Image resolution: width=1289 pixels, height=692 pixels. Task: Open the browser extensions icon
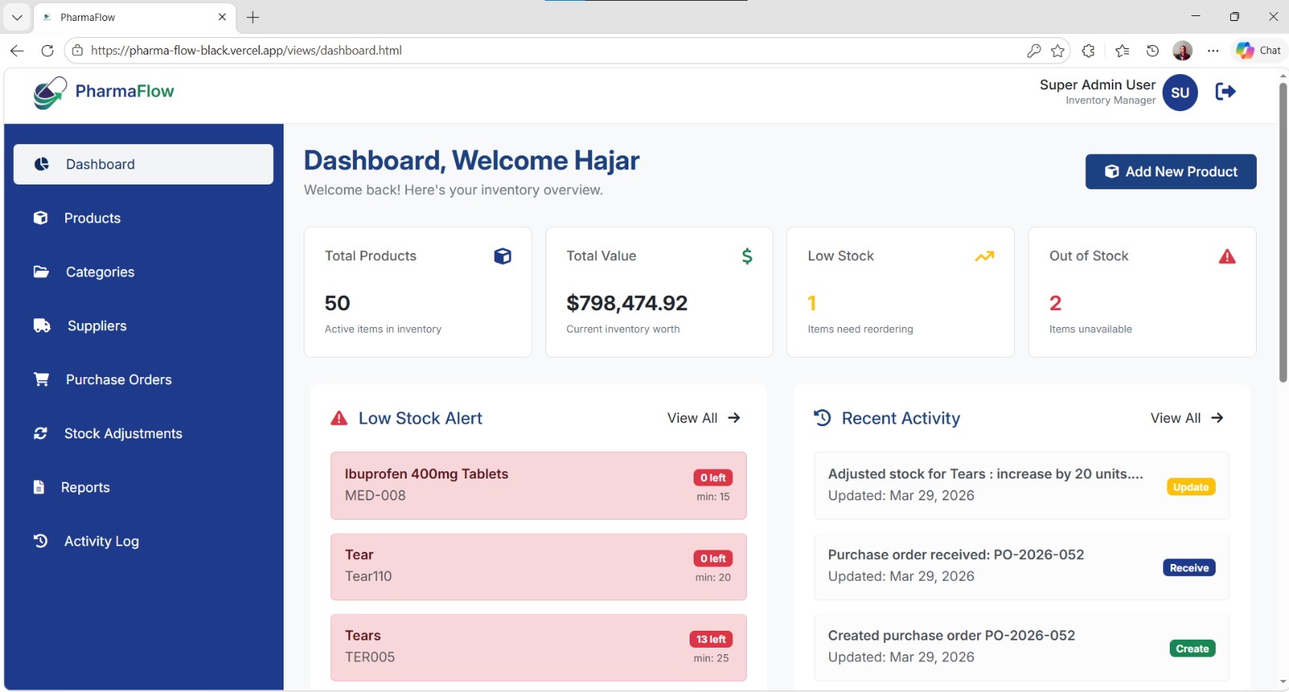pos(1088,51)
